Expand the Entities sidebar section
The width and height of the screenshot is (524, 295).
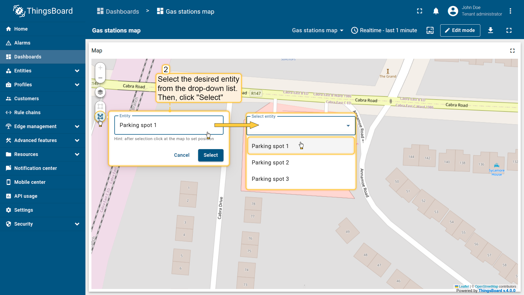coord(77,71)
